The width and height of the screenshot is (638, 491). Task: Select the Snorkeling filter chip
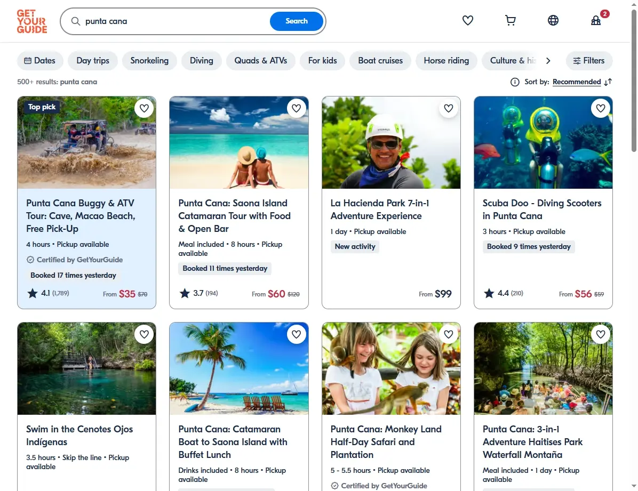(149, 61)
